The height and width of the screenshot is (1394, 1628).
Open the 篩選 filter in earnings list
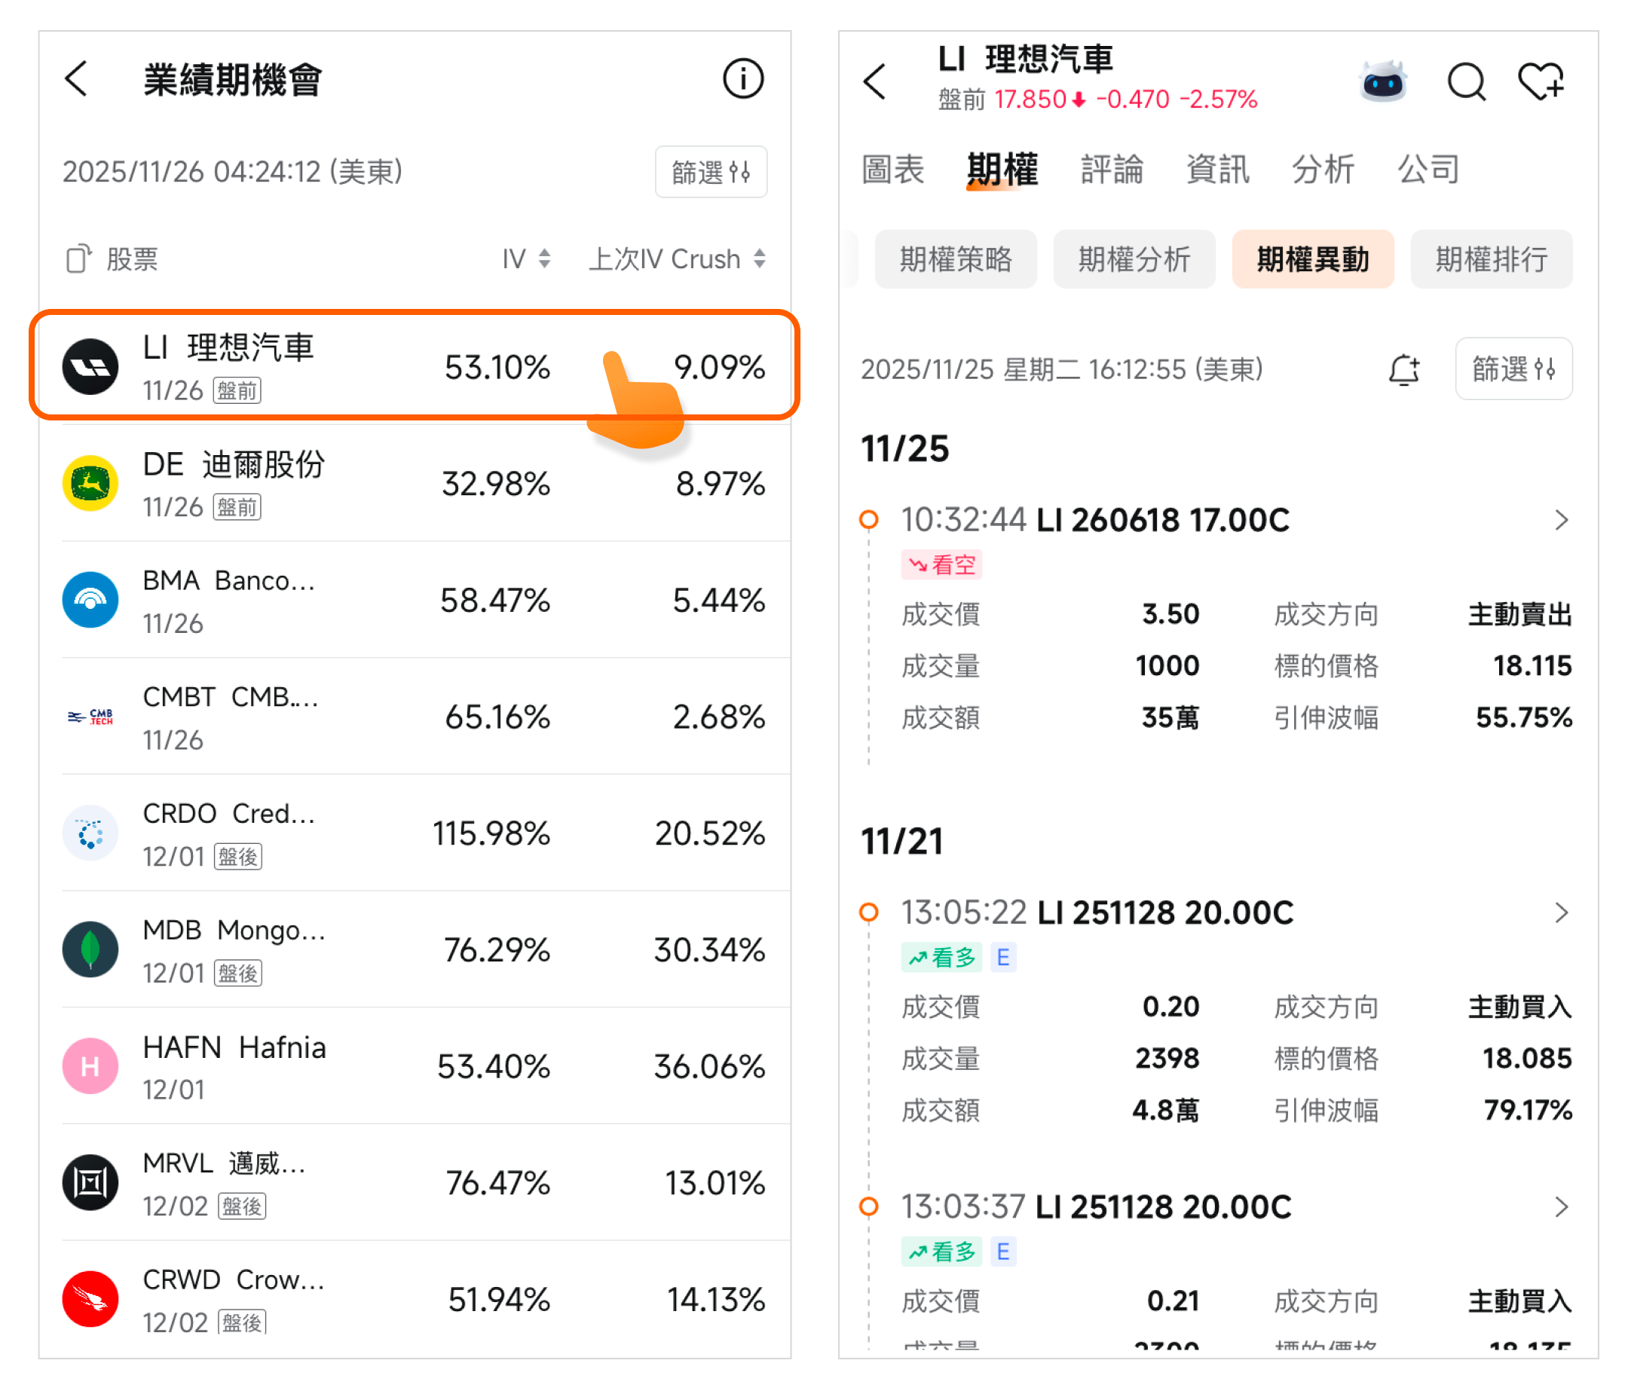pyautogui.click(x=710, y=171)
